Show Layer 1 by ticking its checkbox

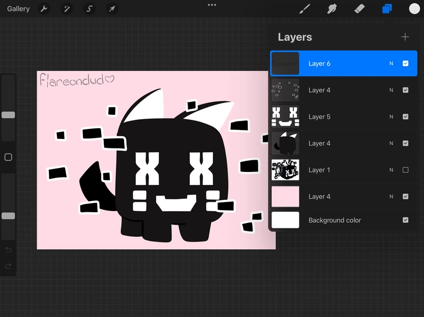[x=405, y=170]
